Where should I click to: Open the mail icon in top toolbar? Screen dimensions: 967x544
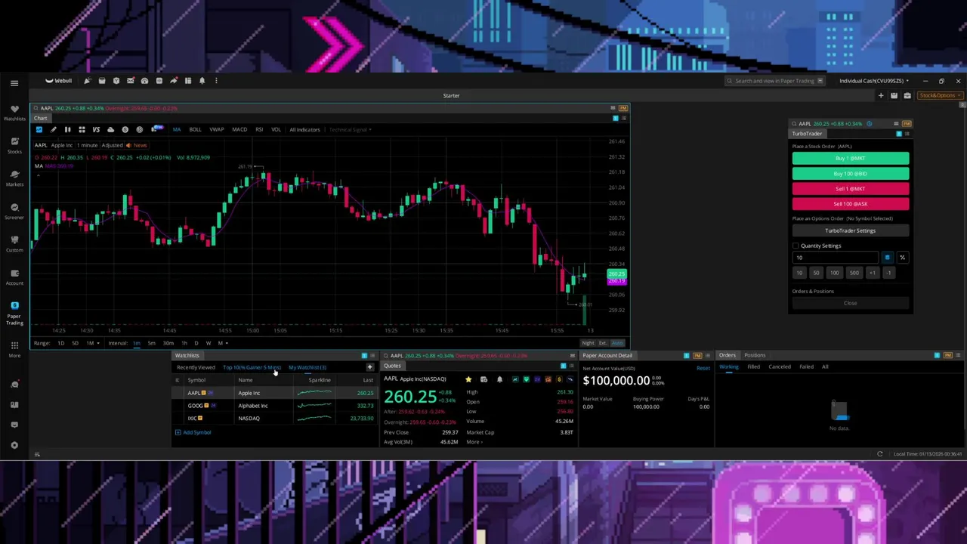(x=130, y=81)
